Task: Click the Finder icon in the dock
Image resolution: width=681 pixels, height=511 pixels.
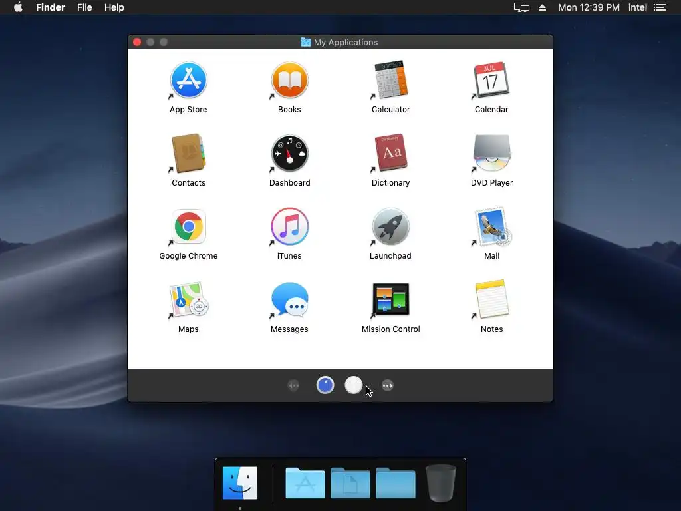Action: (240, 483)
